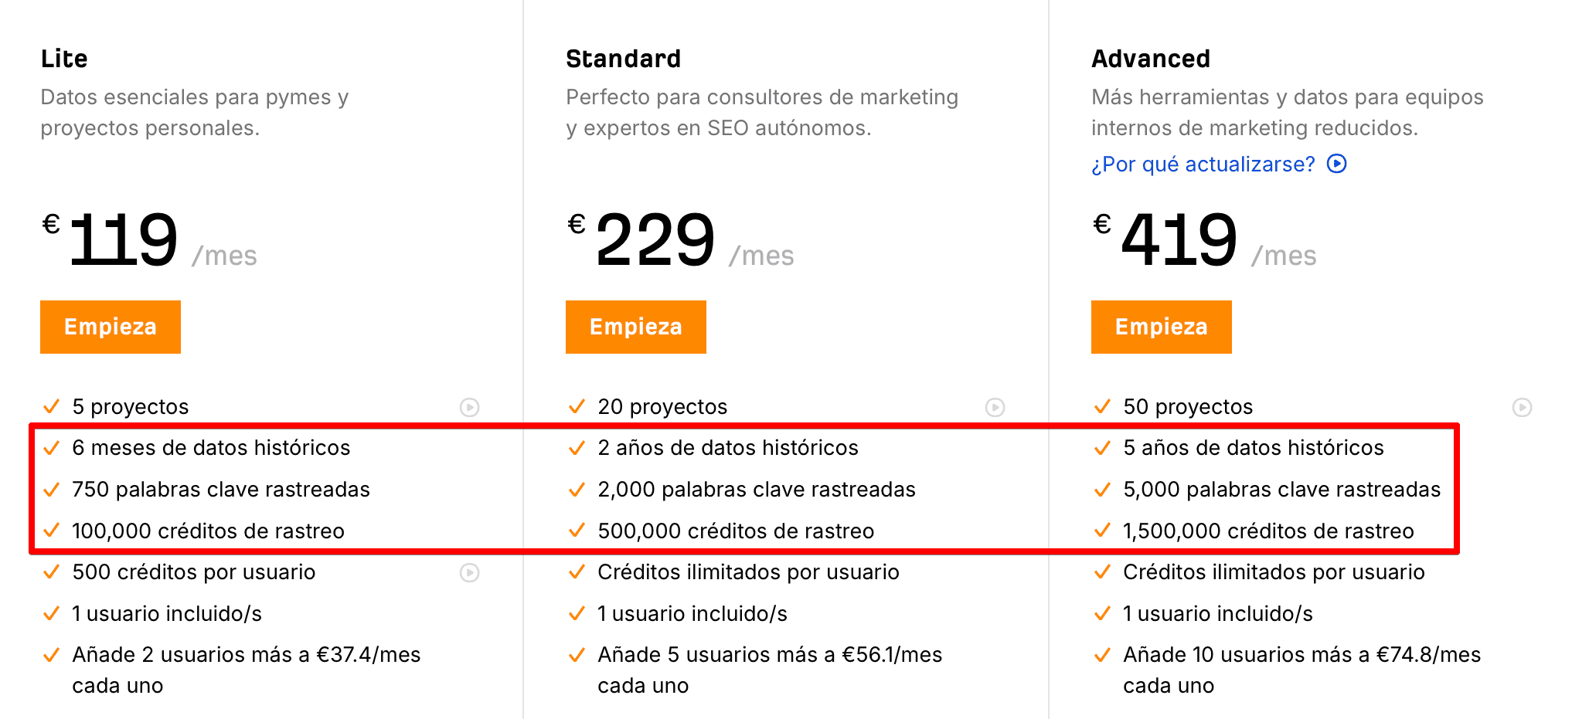Click play icon after ¿Por qué actualizarse?
The height and width of the screenshot is (719, 1572).
pos(1337,164)
